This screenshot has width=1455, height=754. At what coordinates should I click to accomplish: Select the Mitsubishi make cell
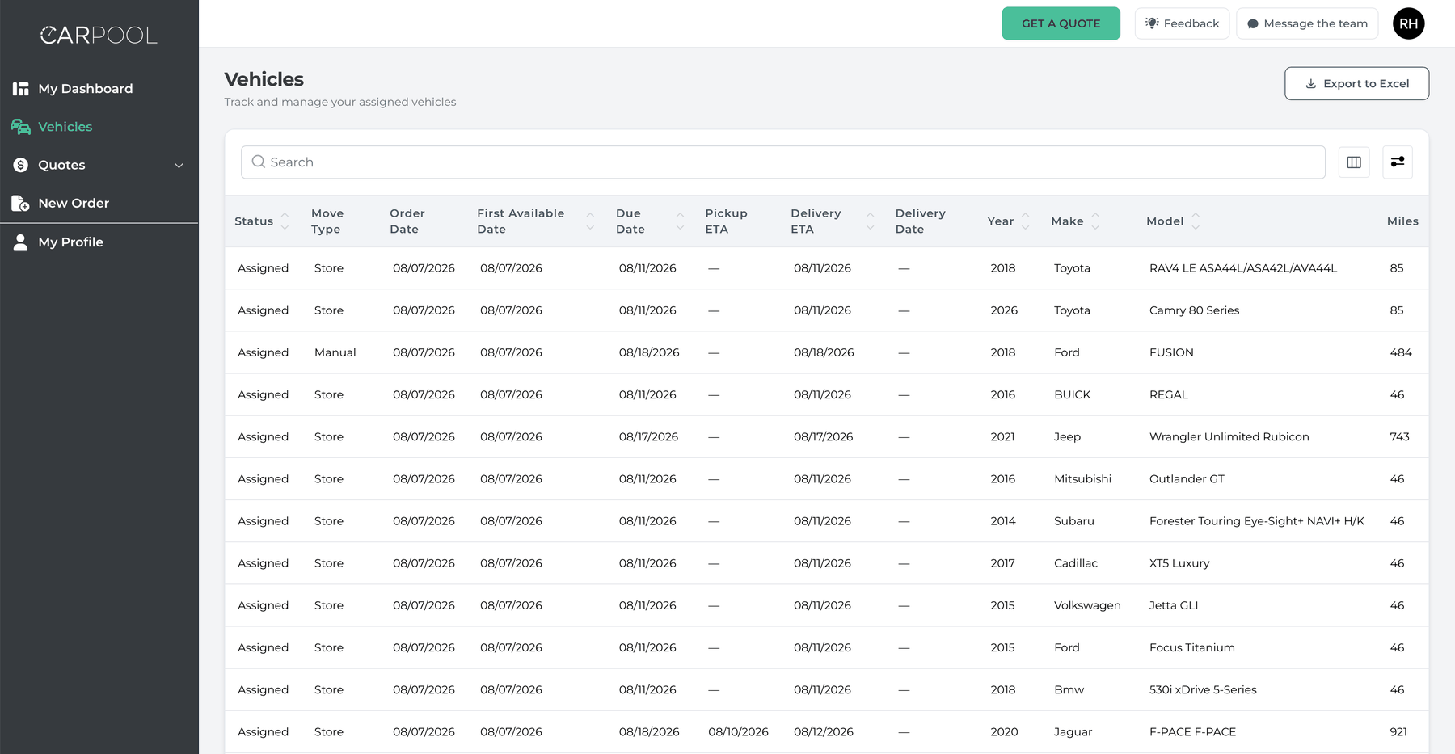(x=1082, y=479)
